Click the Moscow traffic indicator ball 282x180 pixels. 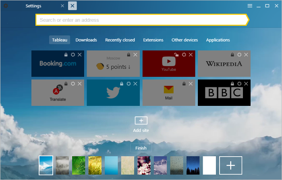point(100,66)
